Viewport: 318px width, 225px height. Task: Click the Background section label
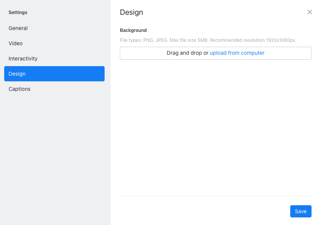pos(133,30)
